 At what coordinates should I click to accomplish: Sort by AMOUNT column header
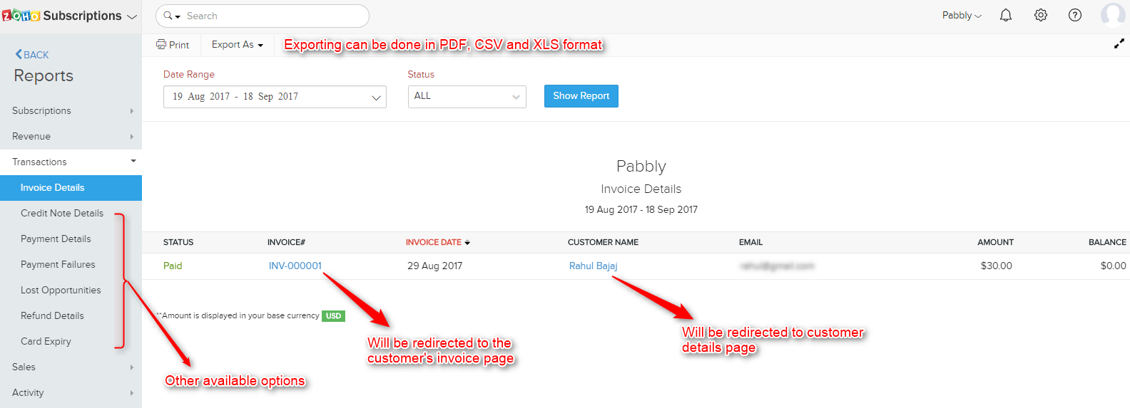[995, 243]
